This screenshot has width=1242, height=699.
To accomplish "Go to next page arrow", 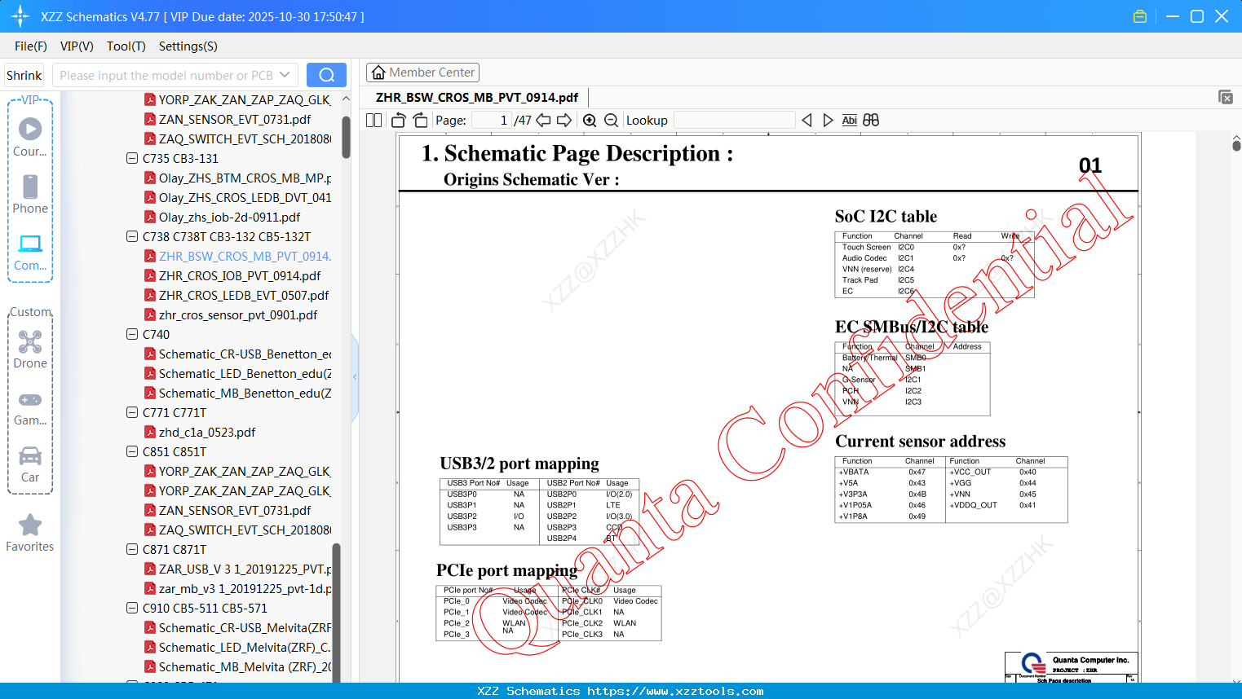I will pyautogui.click(x=564, y=120).
